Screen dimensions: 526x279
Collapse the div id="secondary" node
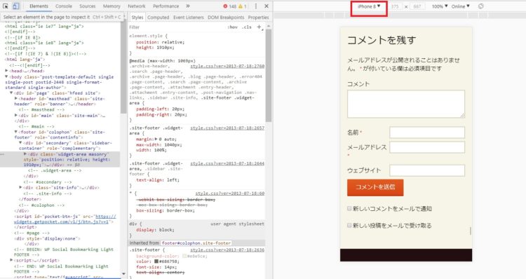20,143
